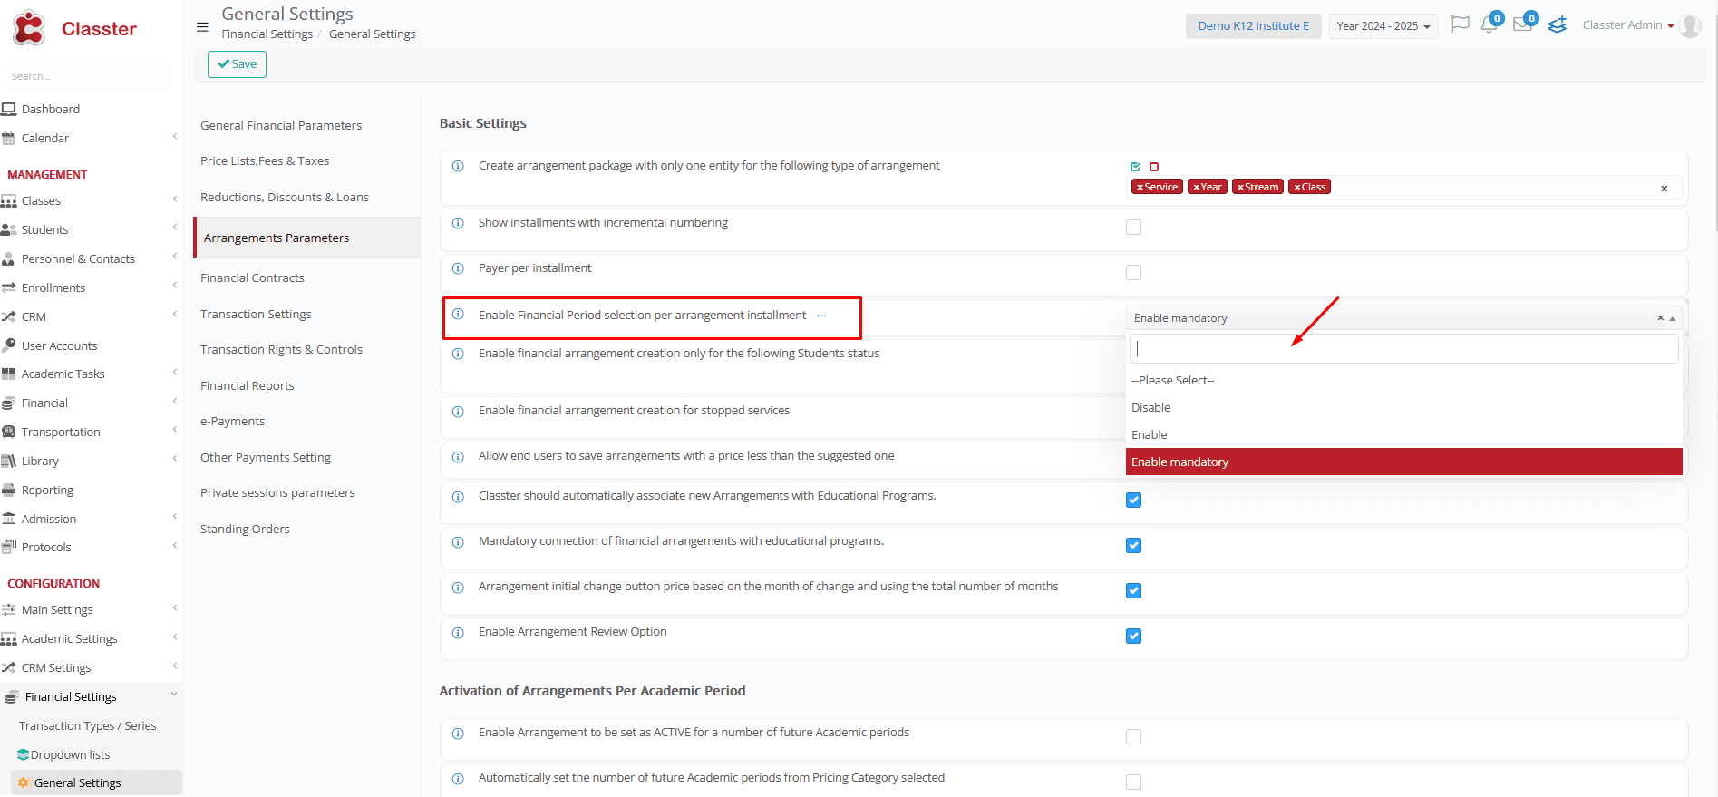The image size is (1718, 797).
Task: Open General Financial Parameters tab
Action: point(281,126)
